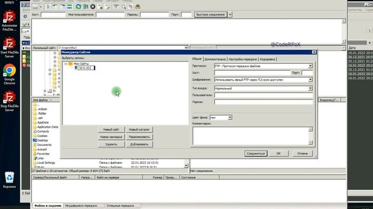This screenshot has width=373, height=209.
Task: Select the Неудавшиеся передачи tab
Action: pyautogui.click(x=81, y=206)
